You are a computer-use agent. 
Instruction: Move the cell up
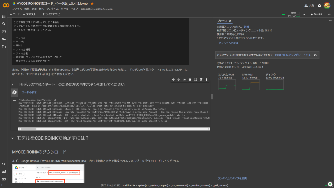click(x=173, y=80)
